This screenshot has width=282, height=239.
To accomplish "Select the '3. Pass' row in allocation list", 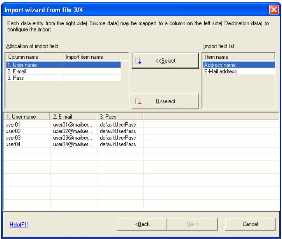I will (63, 78).
